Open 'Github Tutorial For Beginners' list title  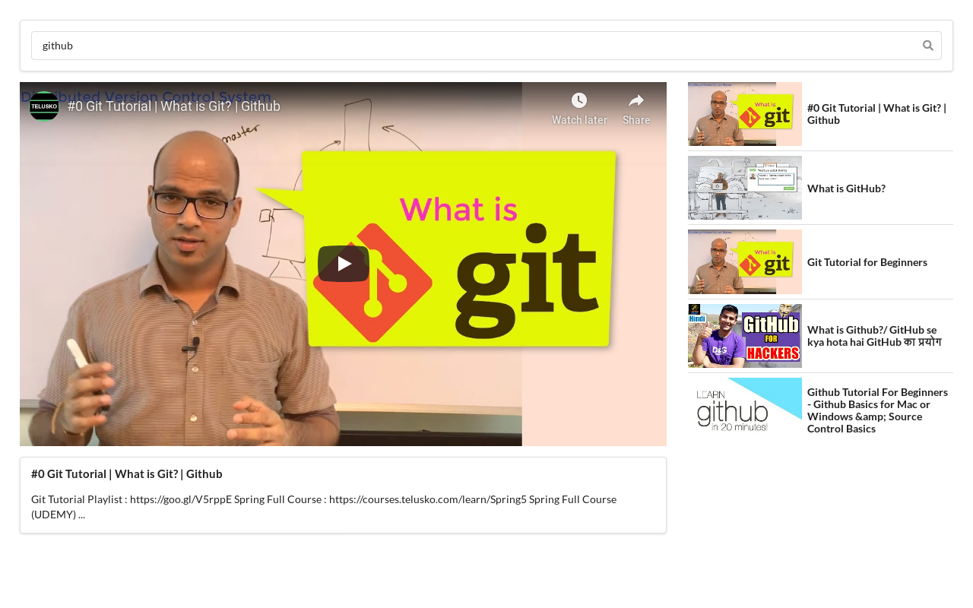click(x=878, y=410)
